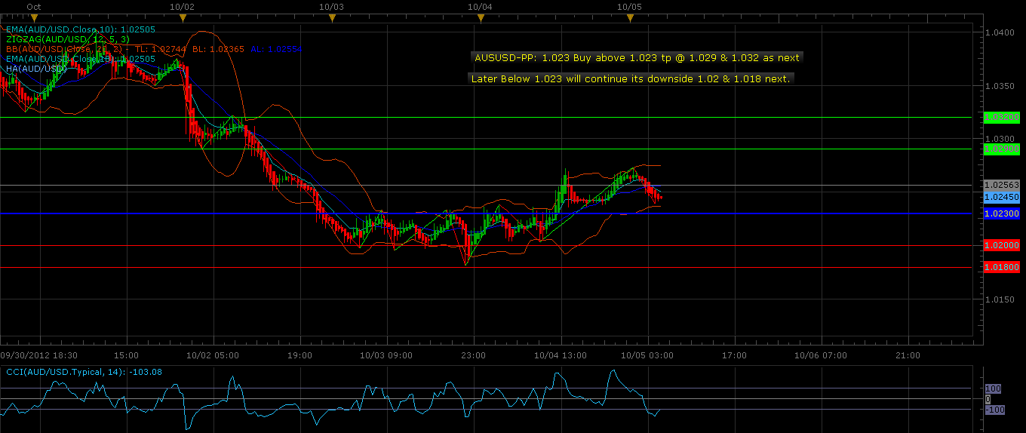Select the HA(AUD/USD) indicator label
The width and height of the screenshot is (1026, 433).
[37, 68]
